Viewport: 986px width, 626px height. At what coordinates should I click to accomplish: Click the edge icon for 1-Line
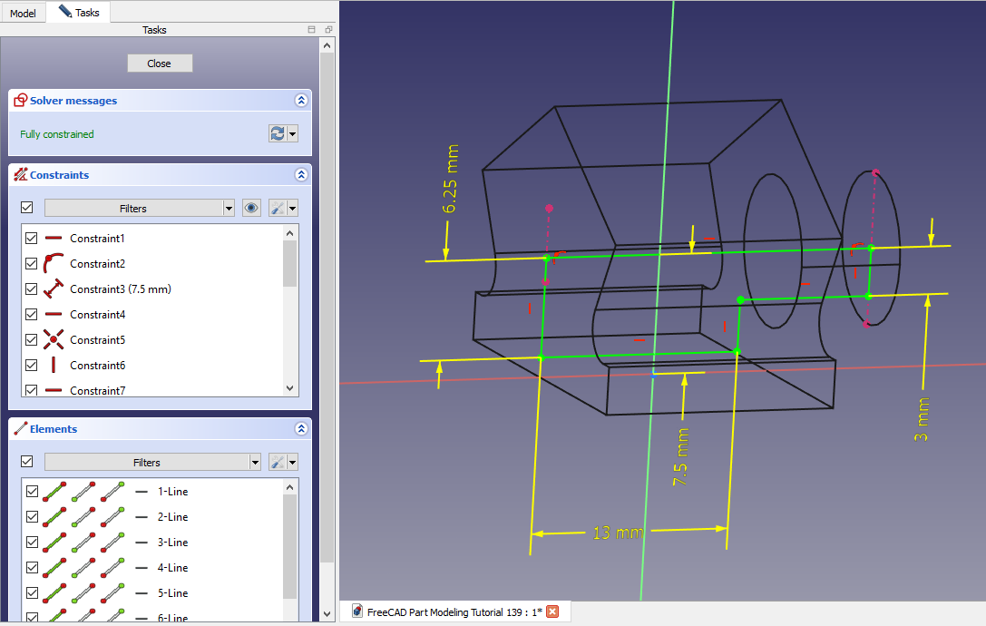point(54,492)
